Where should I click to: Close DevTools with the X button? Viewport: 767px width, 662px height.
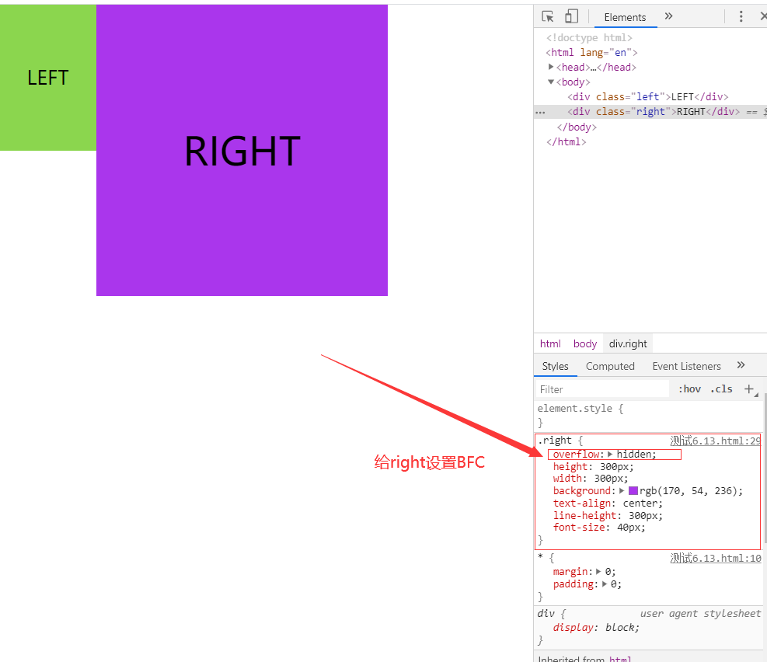pos(762,16)
